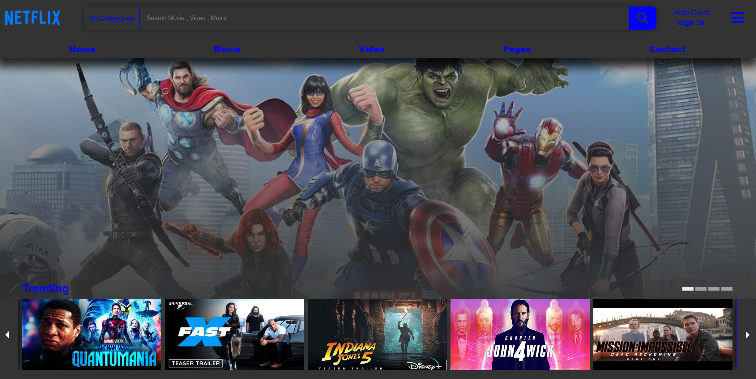Go to the Home menu item
The image size is (756, 379).
coord(82,49)
